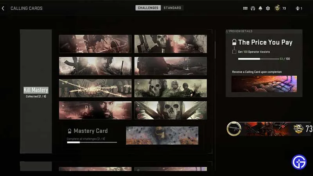Select the Mastery Card reward thumbnail
The height and width of the screenshot is (176, 313).
click(162, 135)
